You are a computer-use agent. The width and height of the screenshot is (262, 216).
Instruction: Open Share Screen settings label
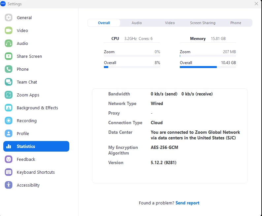click(x=29, y=56)
